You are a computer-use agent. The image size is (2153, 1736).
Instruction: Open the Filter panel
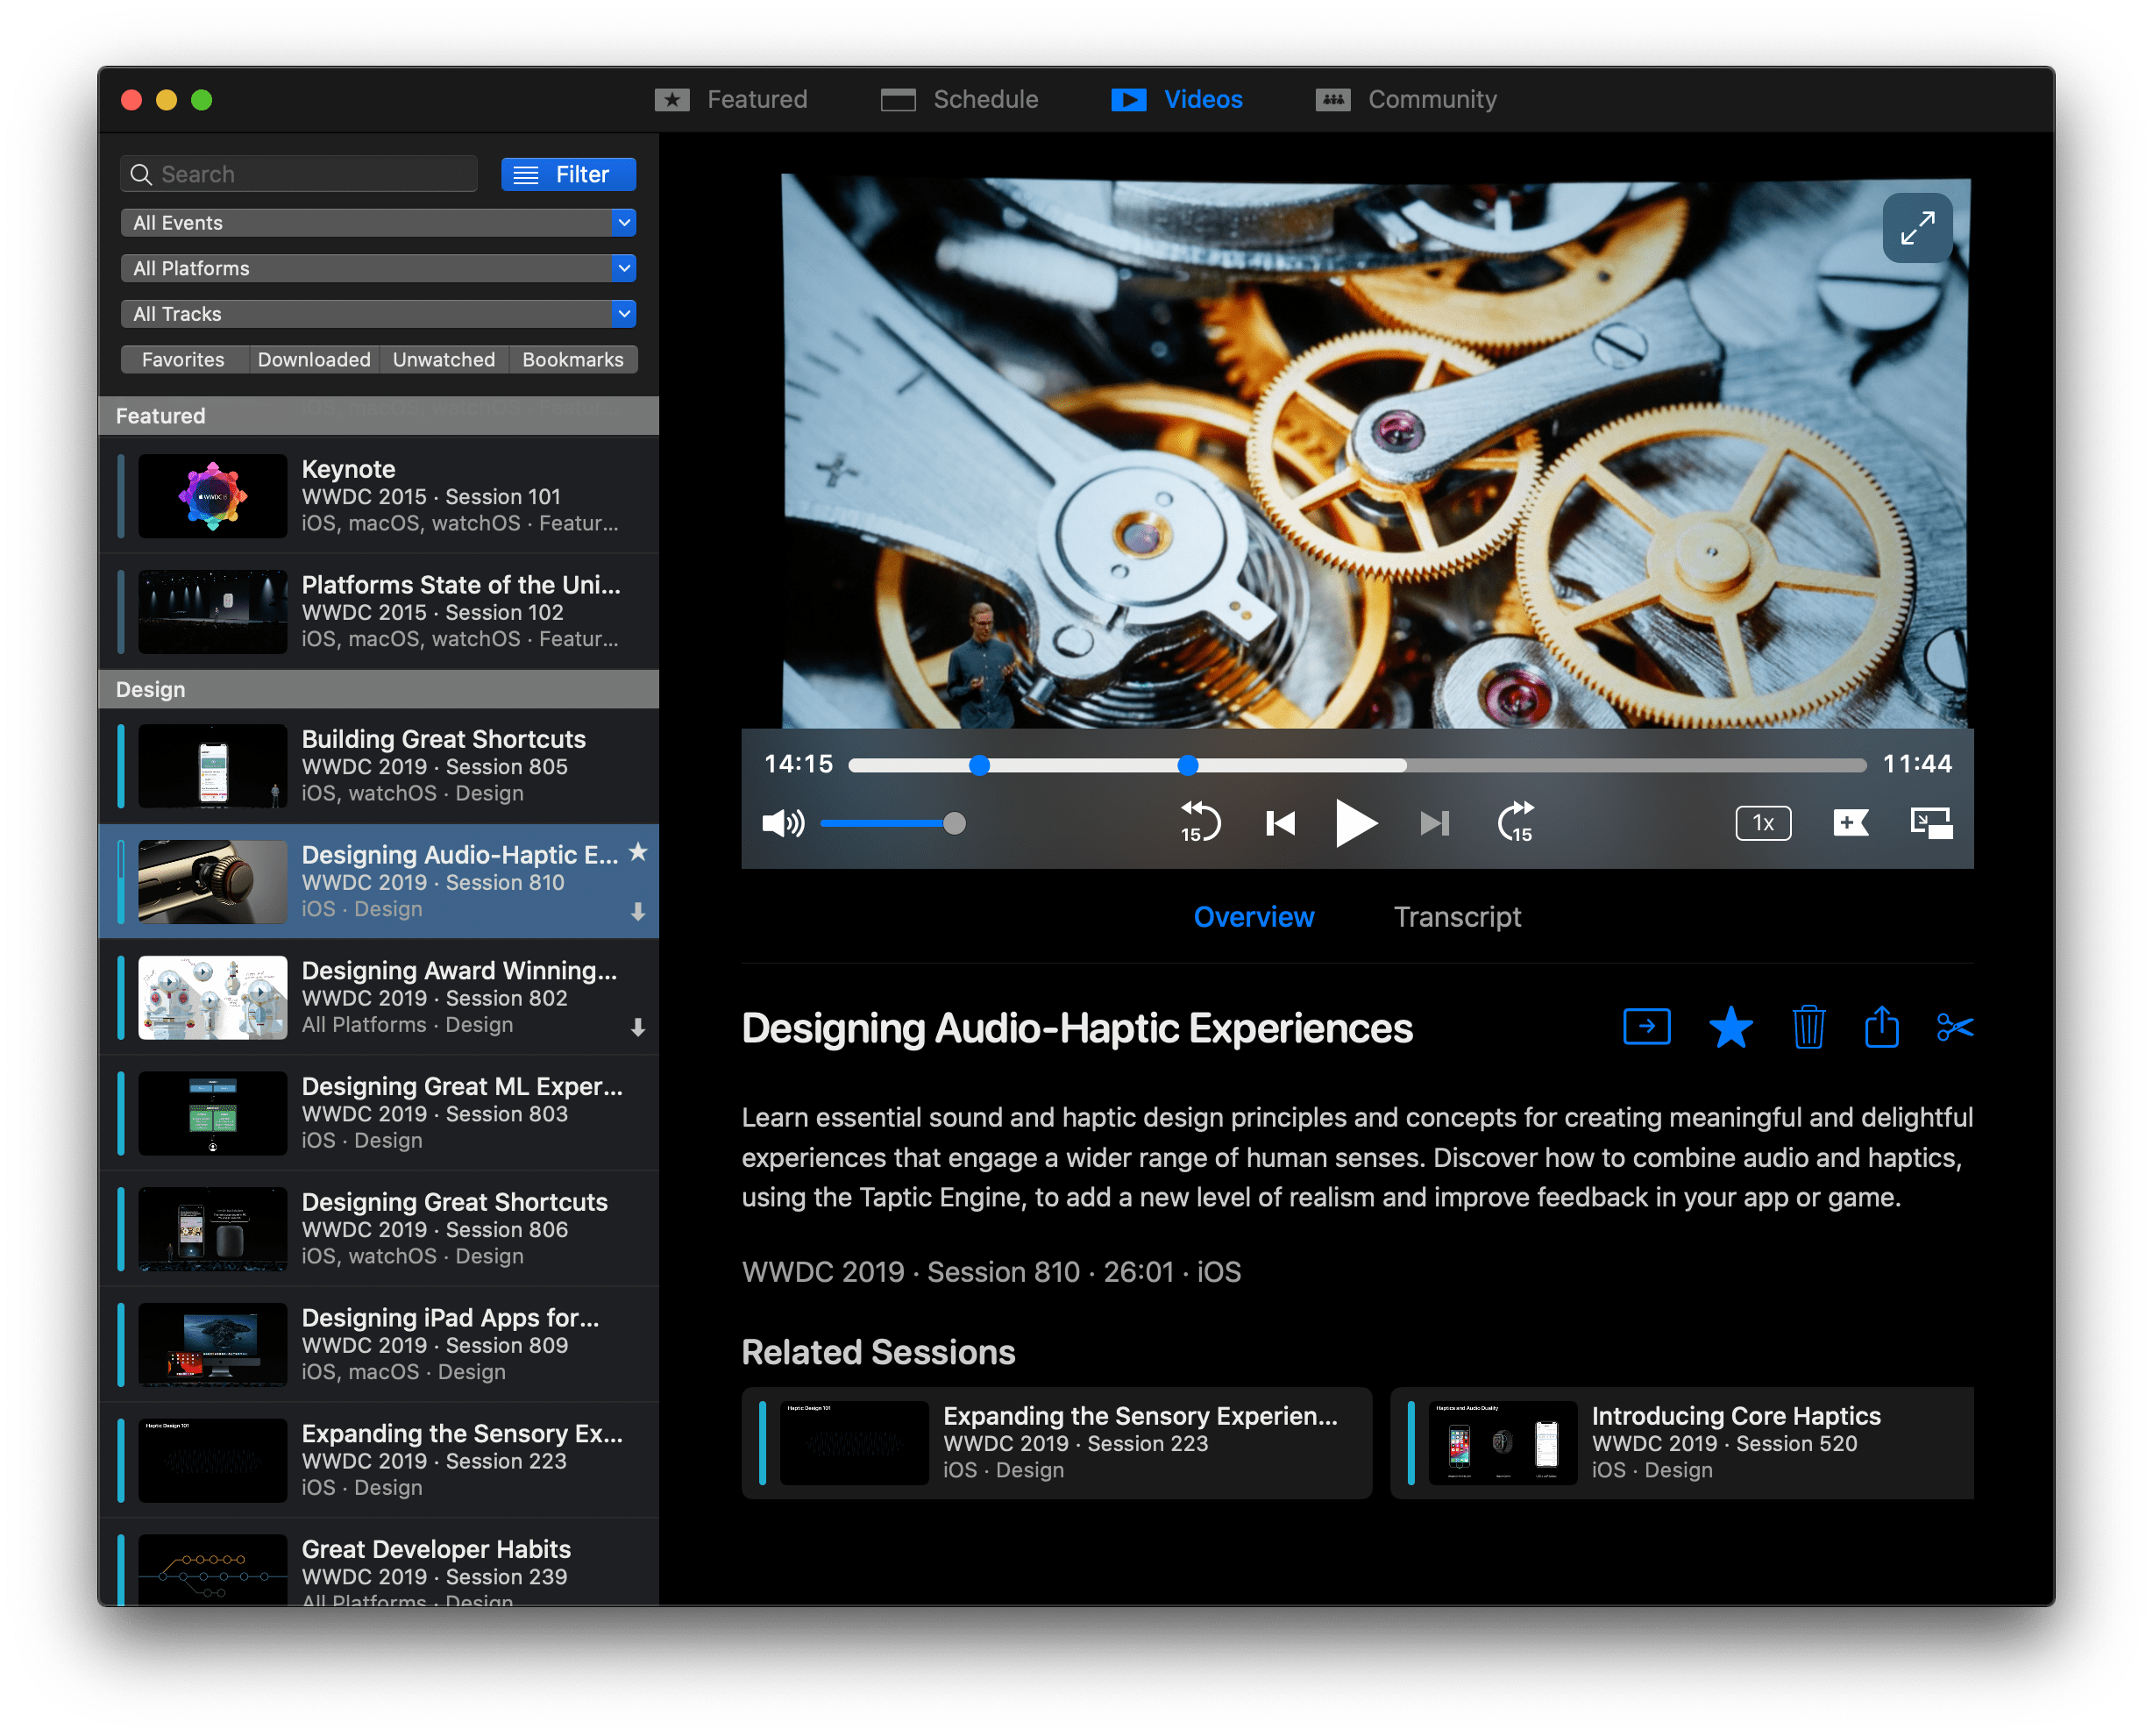568,173
